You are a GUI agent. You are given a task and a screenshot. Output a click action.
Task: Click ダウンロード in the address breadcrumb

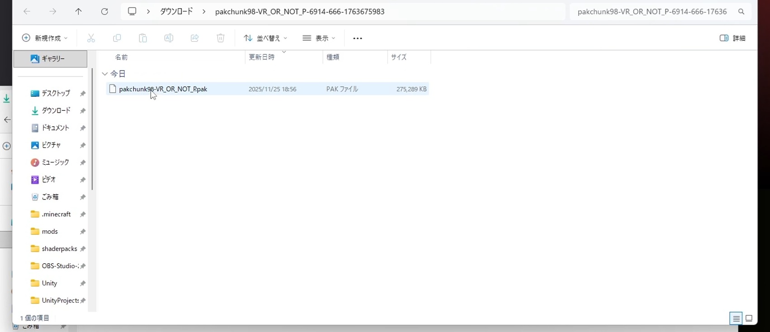pyautogui.click(x=176, y=12)
